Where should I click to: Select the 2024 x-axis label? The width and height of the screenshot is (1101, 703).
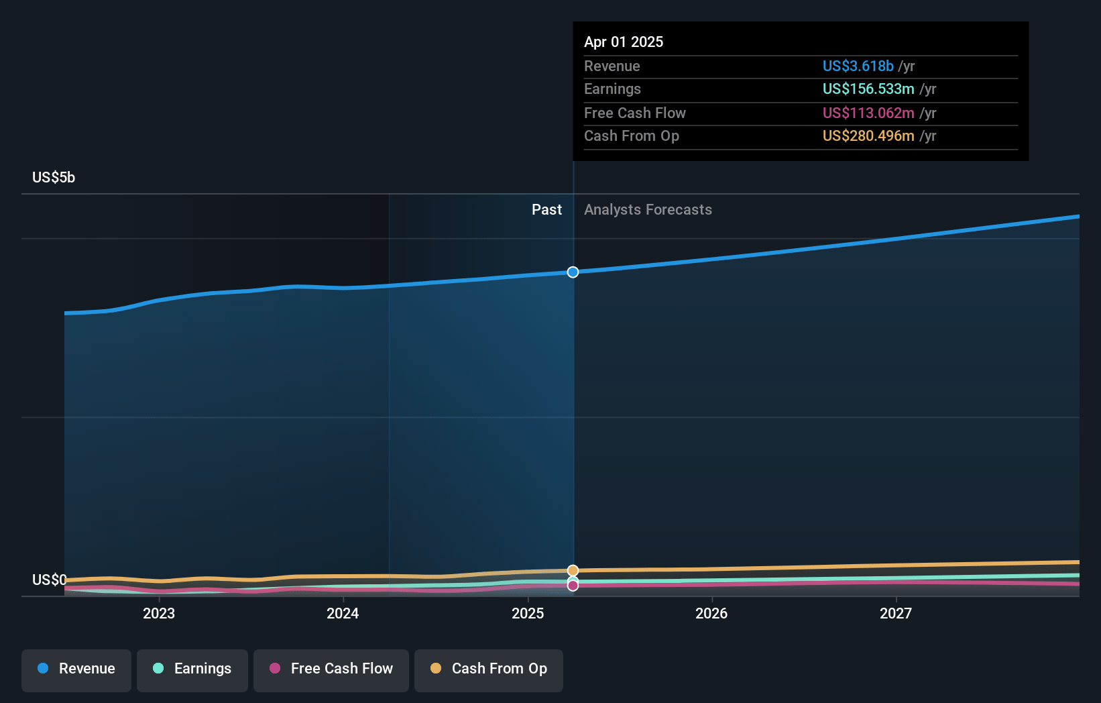pyautogui.click(x=343, y=613)
